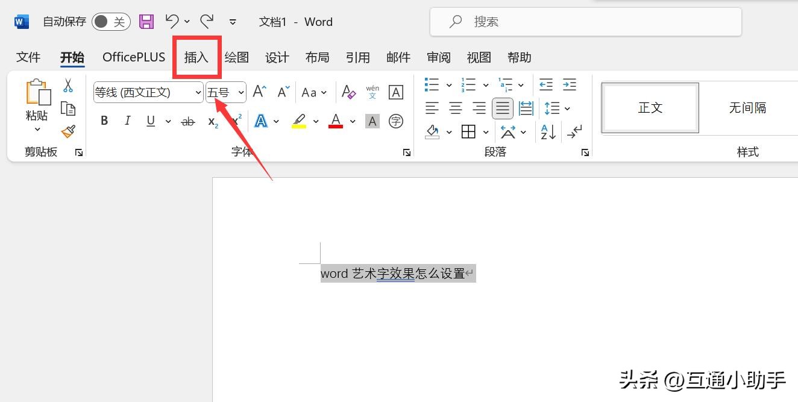Switch to the 布局 tab
798x402 pixels.
point(317,57)
